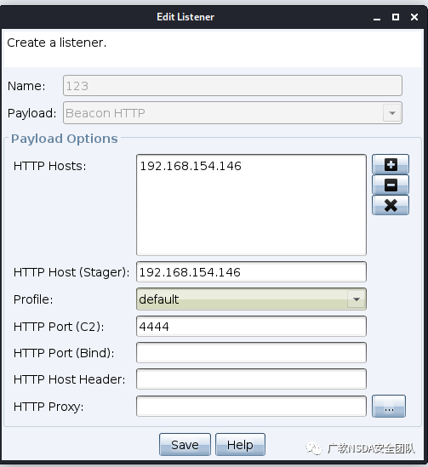Select the default Profile combo box

point(251,299)
